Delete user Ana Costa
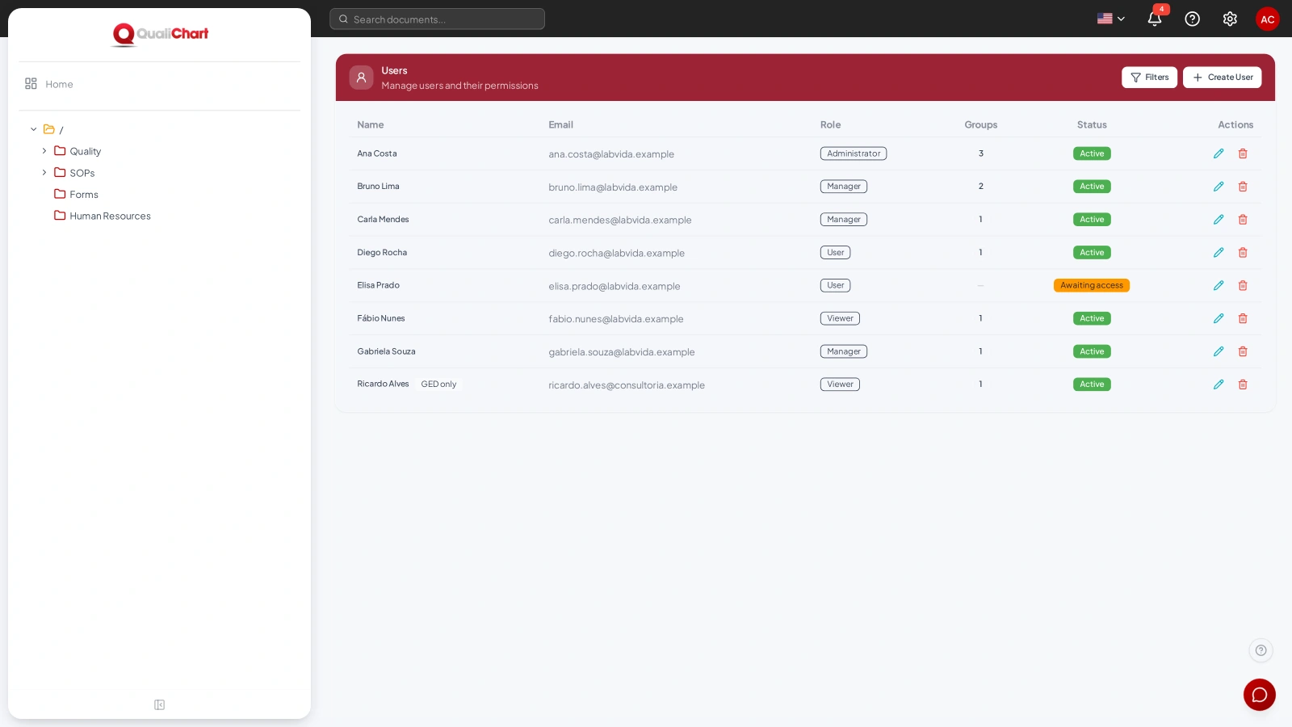 pos(1243,153)
